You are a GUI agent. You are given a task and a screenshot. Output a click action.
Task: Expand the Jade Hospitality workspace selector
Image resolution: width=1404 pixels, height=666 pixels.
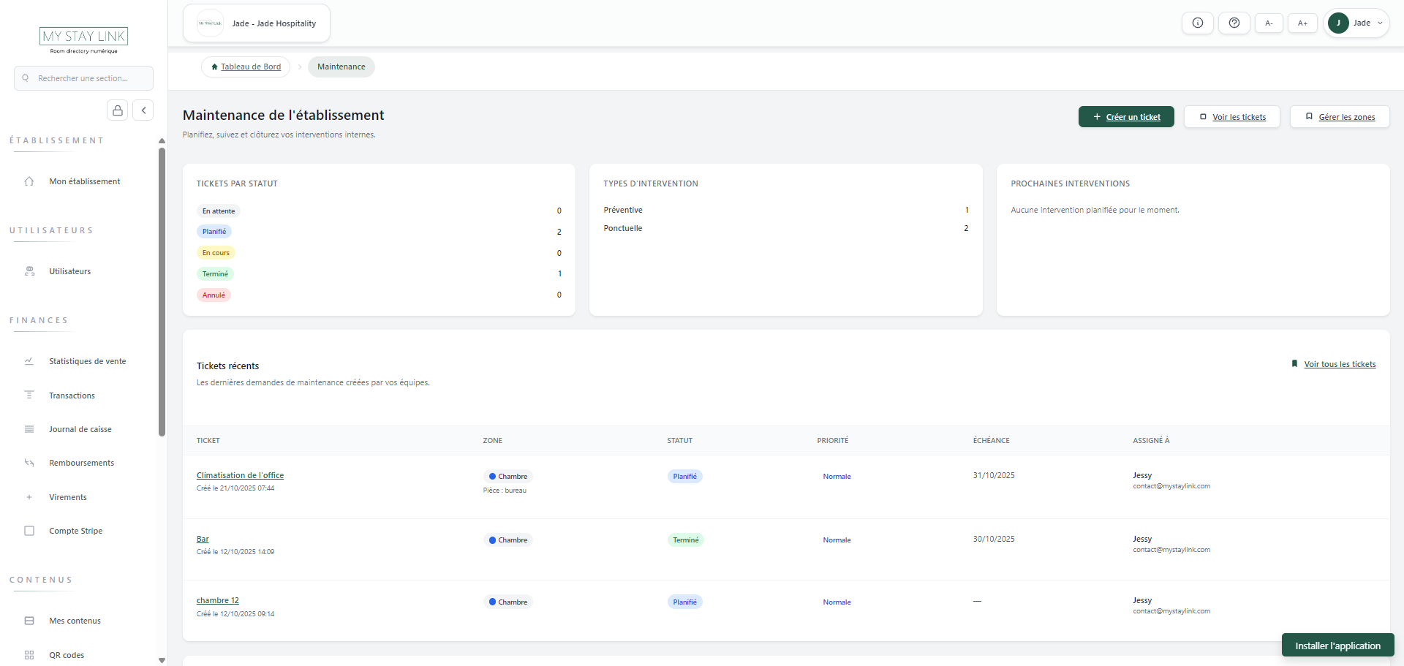pyautogui.click(x=256, y=23)
